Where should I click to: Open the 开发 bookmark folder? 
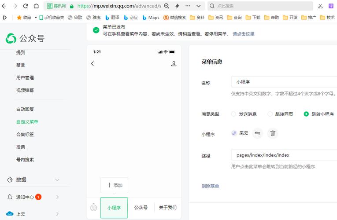coord(290,18)
